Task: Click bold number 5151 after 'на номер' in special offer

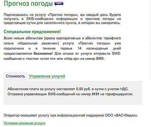Action: pos(100,58)
